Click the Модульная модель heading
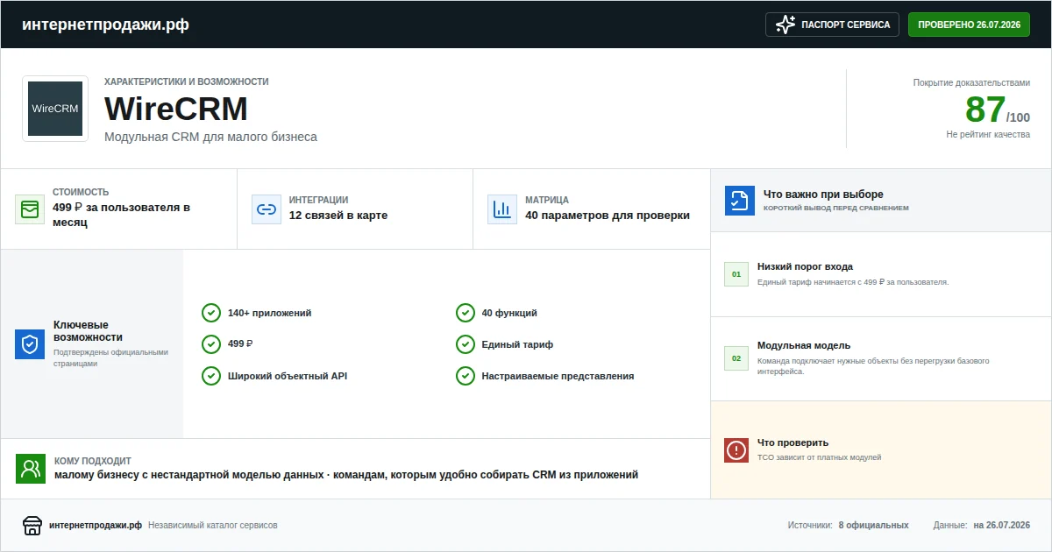The width and height of the screenshot is (1052, 552). pyautogui.click(x=804, y=345)
